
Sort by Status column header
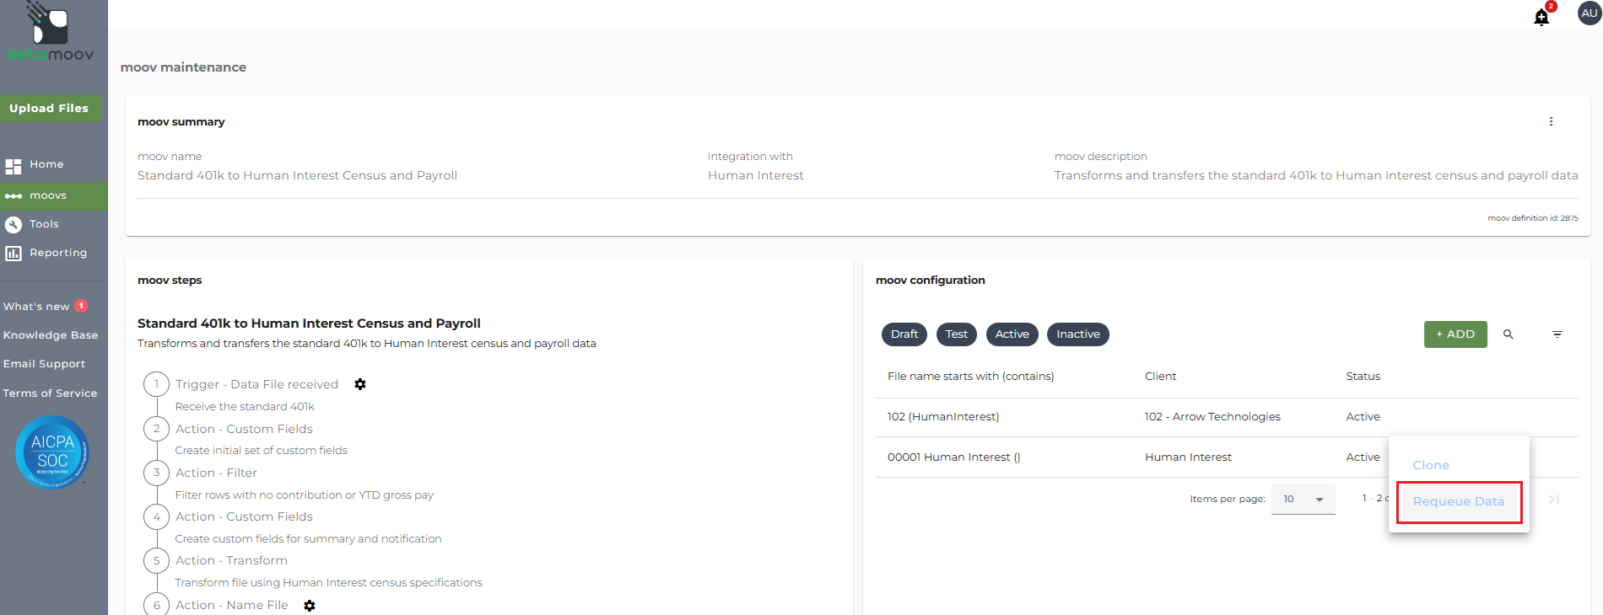click(1363, 377)
